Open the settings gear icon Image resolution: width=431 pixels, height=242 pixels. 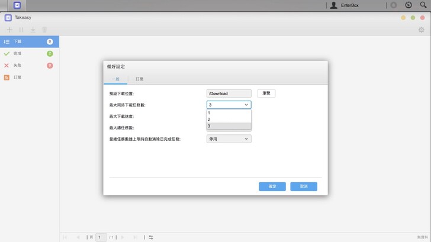(421, 30)
